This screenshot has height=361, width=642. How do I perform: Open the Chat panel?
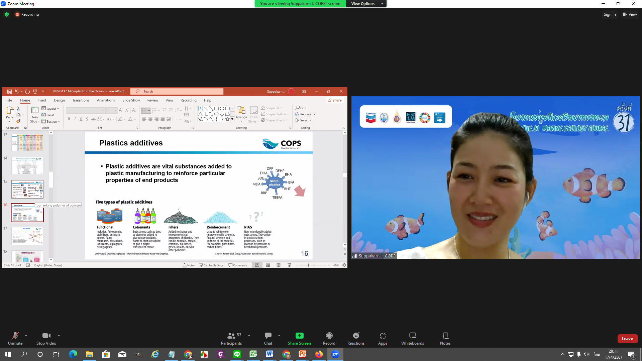[268, 338]
